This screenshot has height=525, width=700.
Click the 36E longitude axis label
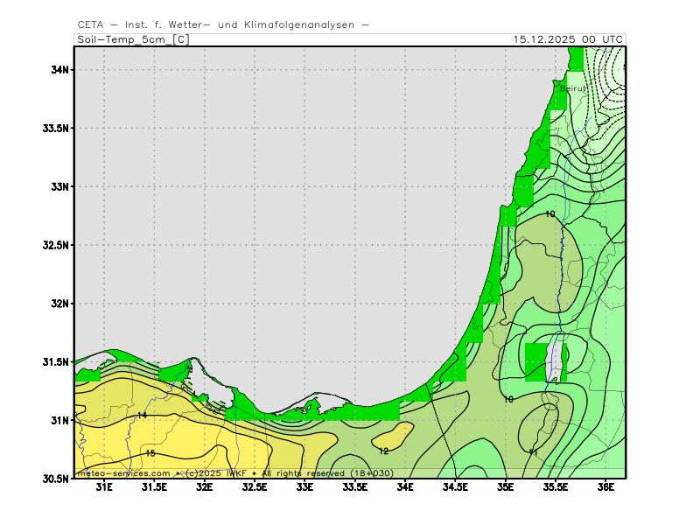click(x=605, y=487)
